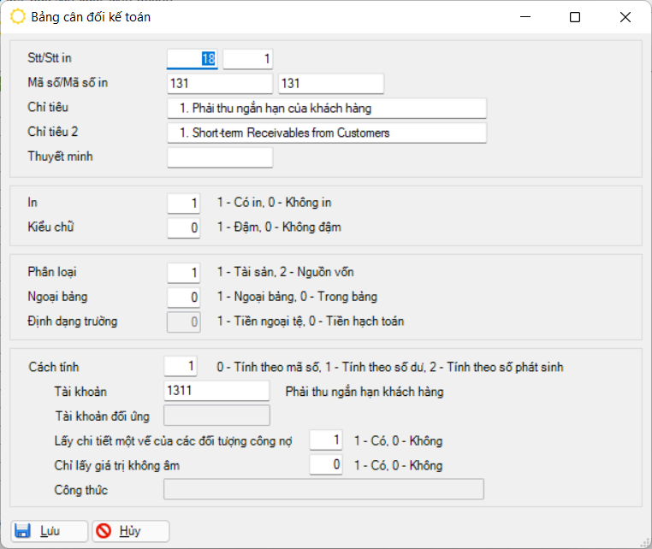The height and width of the screenshot is (549, 652).
Task: Click the Stt field containing 18
Action: [192, 58]
